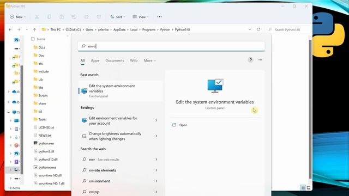Switch to the Web search tab

(x=134, y=60)
